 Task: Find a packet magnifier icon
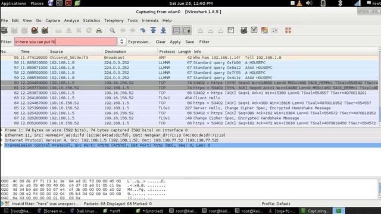click(113, 30)
